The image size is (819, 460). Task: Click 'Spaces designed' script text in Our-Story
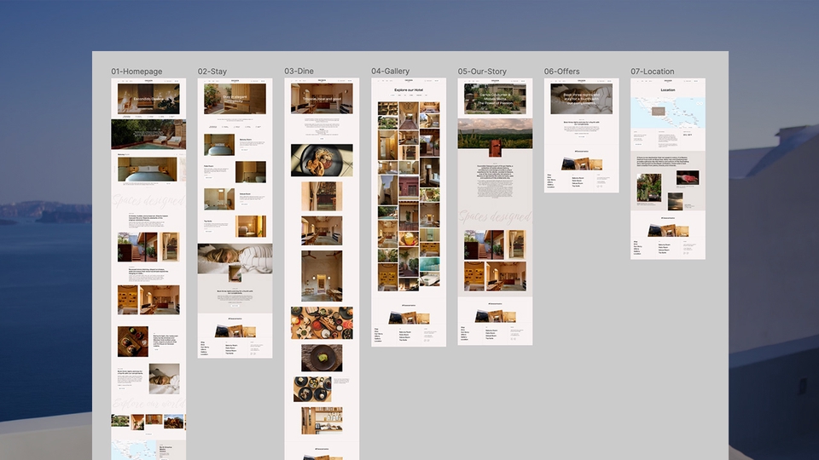(x=495, y=218)
